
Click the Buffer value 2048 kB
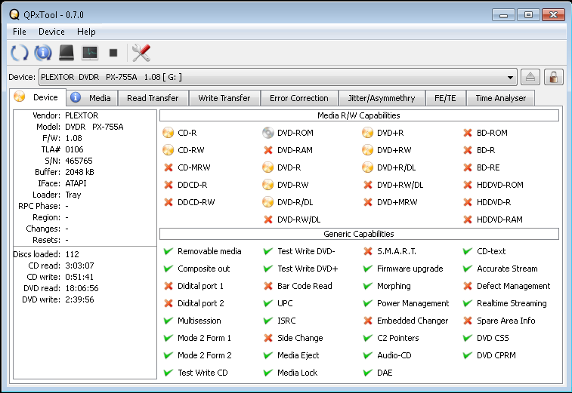point(79,172)
